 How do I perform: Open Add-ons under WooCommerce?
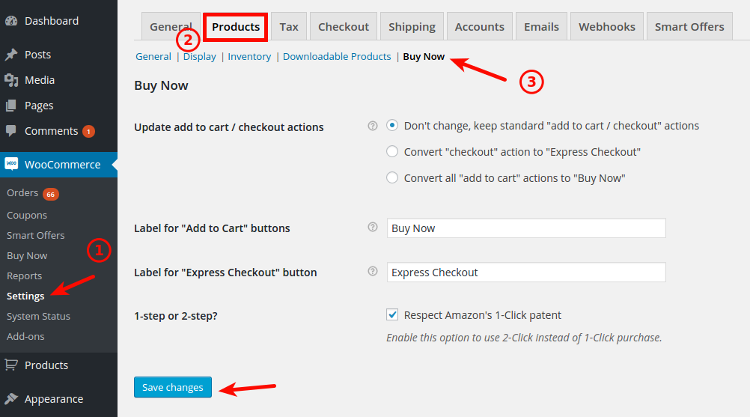(x=25, y=336)
